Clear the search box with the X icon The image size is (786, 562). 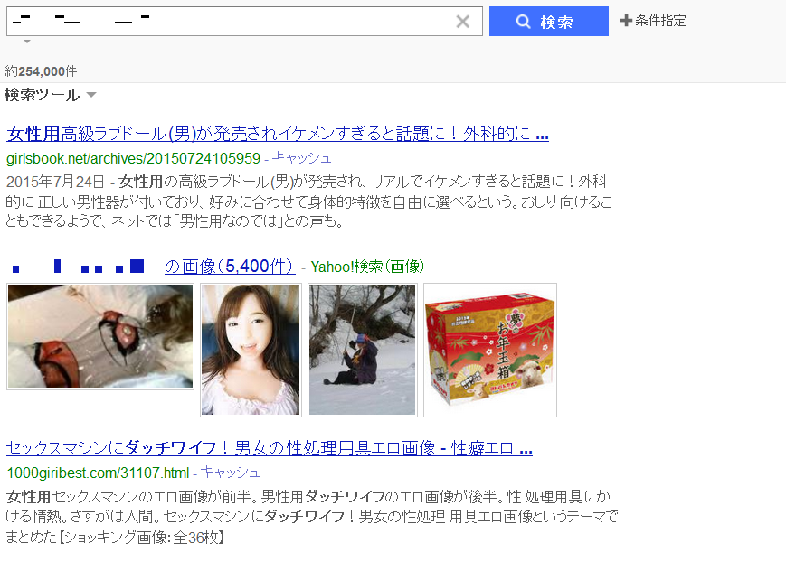click(x=463, y=22)
